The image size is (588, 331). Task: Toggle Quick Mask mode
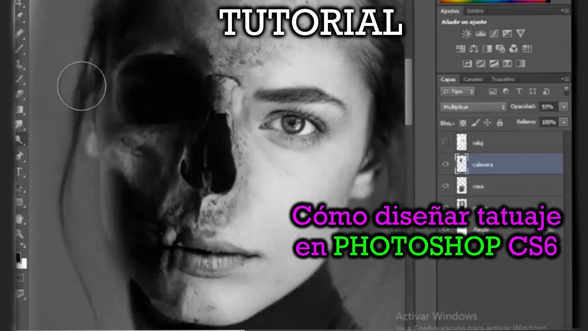20,278
